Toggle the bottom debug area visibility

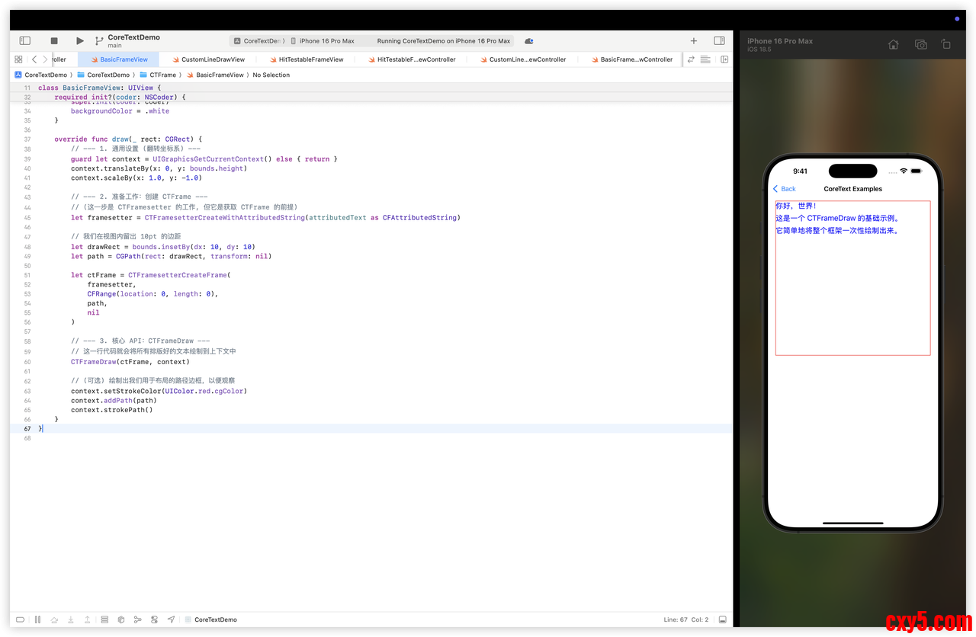coord(722,619)
